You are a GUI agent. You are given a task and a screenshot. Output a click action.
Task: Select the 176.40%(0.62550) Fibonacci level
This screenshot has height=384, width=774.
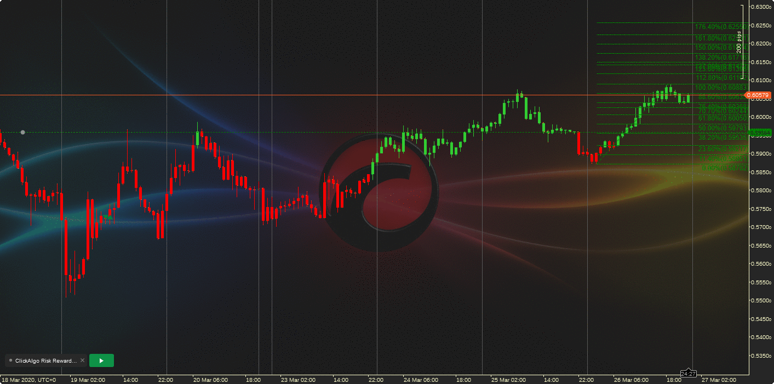point(720,27)
